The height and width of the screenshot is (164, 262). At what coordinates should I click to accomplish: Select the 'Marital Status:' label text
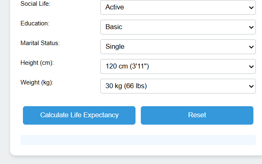(x=40, y=43)
